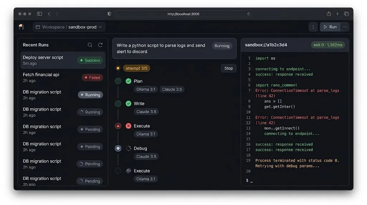Screen dimensions: 367x205
Task: Refresh the Recent Runs list
Action: tap(100, 45)
